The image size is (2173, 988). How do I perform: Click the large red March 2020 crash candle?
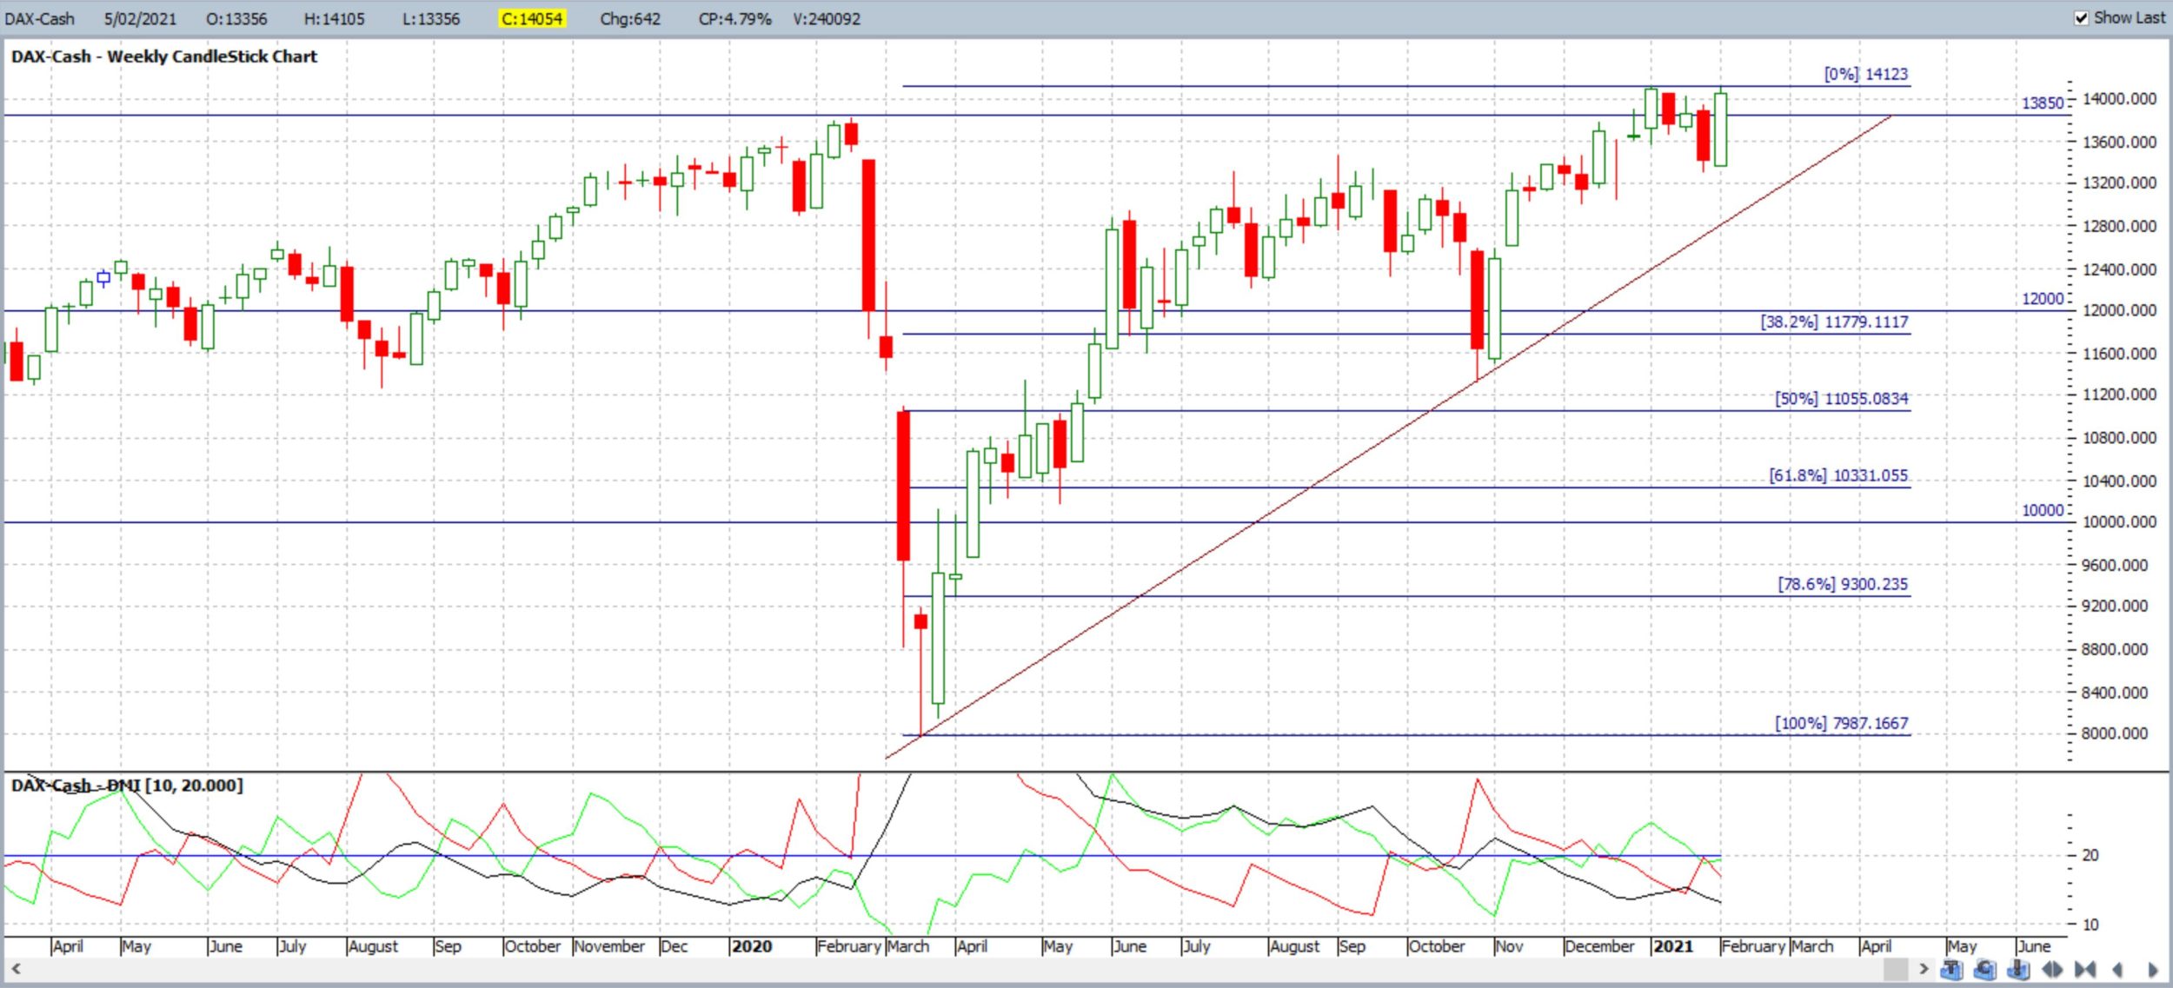[904, 486]
